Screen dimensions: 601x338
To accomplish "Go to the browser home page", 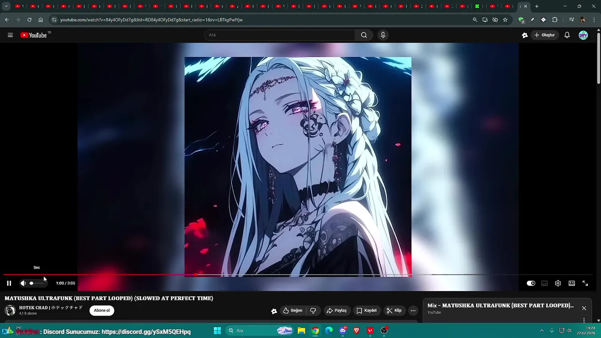I will click(41, 20).
